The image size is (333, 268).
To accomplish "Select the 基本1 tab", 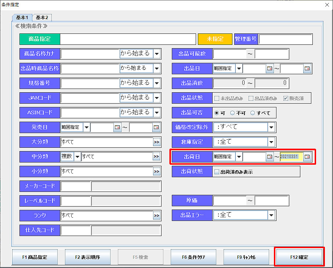I will (22, 18).
